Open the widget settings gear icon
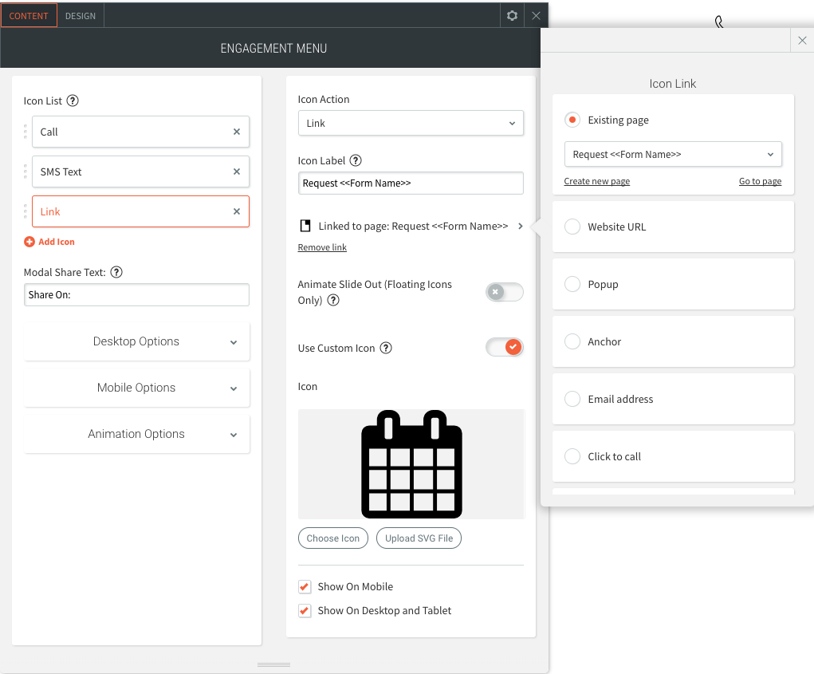Image resolution: width=814 pixels, height=674 pixels. pos(512,15)
